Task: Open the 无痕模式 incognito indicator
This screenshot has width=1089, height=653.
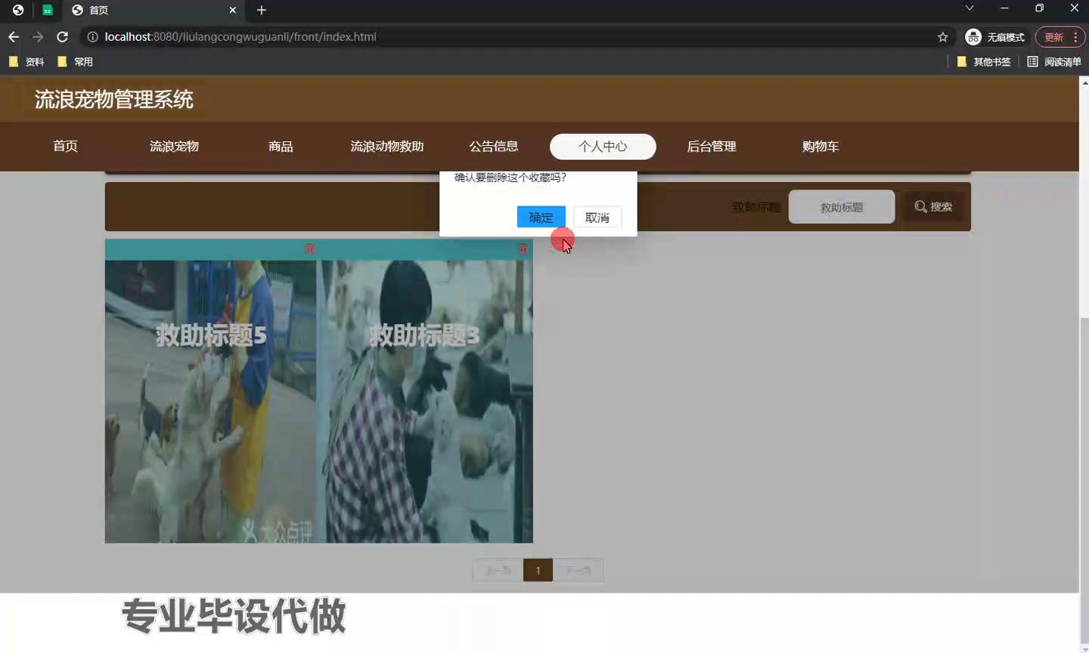Action: pyautogui.click(x=995, y=37)
